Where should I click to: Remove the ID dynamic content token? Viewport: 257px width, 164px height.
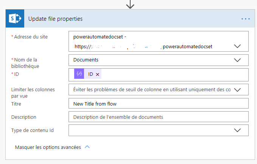pyautogui.click(x=98, y=74)
